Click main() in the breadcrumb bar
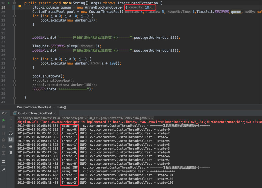 tap(61, 107)
